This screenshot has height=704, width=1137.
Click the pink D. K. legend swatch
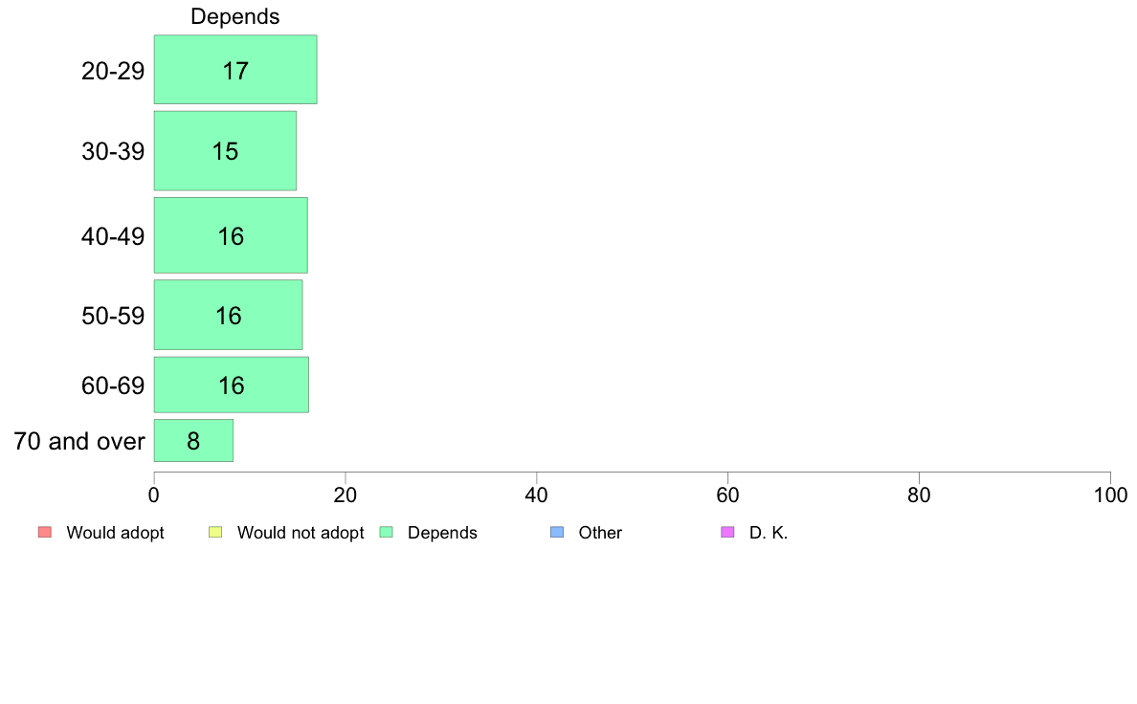click(728, 532)
